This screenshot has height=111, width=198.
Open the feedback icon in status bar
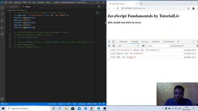tap(100, 104)
